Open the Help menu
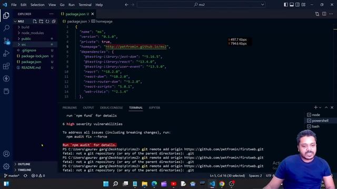 (x=99, y=5)
